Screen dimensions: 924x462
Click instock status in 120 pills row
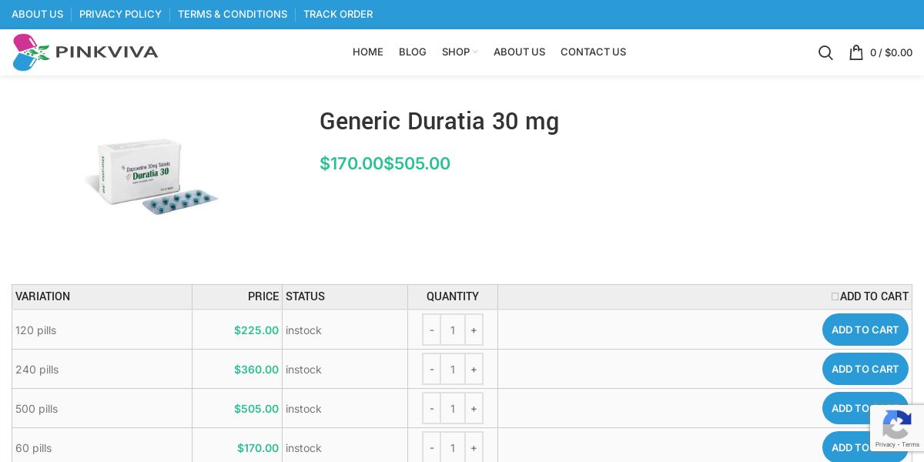303,330
